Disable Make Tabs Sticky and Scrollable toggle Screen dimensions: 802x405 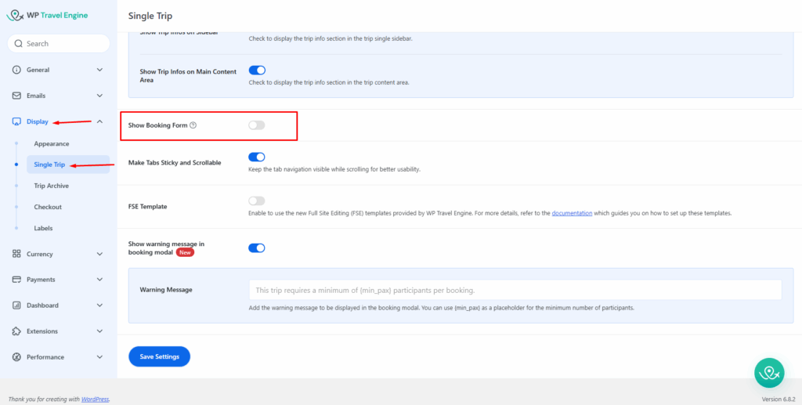click(256, 157)
